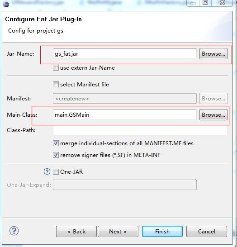Viewport: 237px width, 247px height.
Task: Go to Next wizard page
Action: (x=118, y=232)
